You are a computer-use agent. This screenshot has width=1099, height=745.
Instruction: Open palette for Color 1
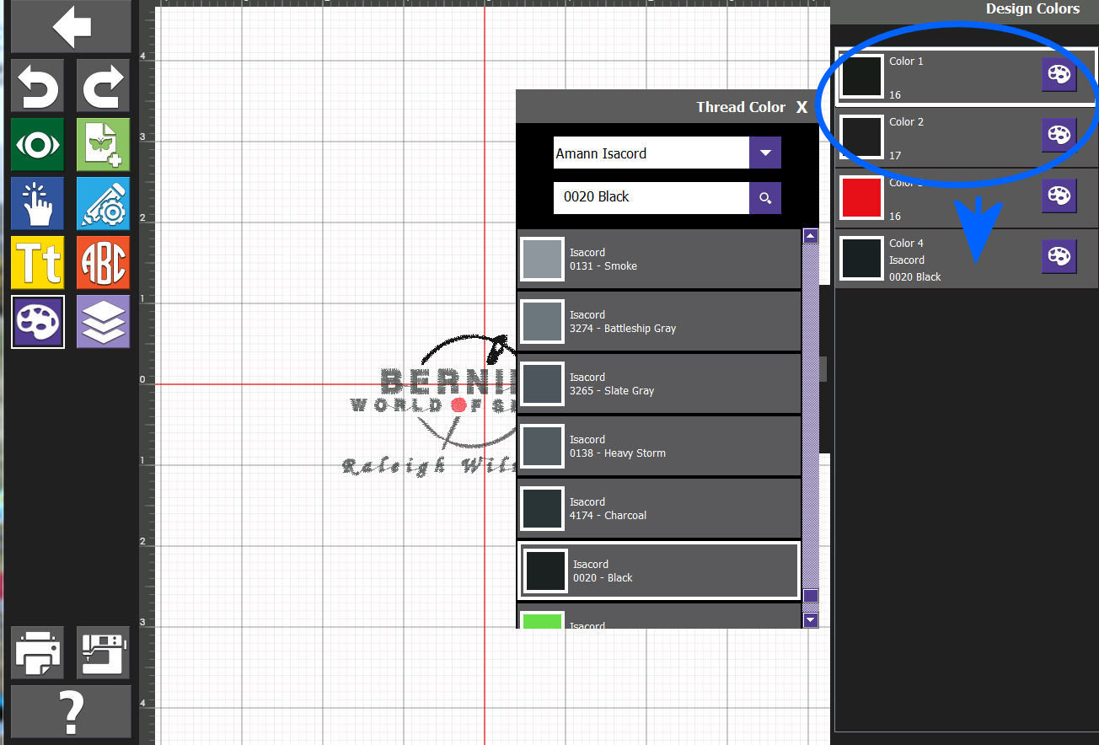(1059, 74)
